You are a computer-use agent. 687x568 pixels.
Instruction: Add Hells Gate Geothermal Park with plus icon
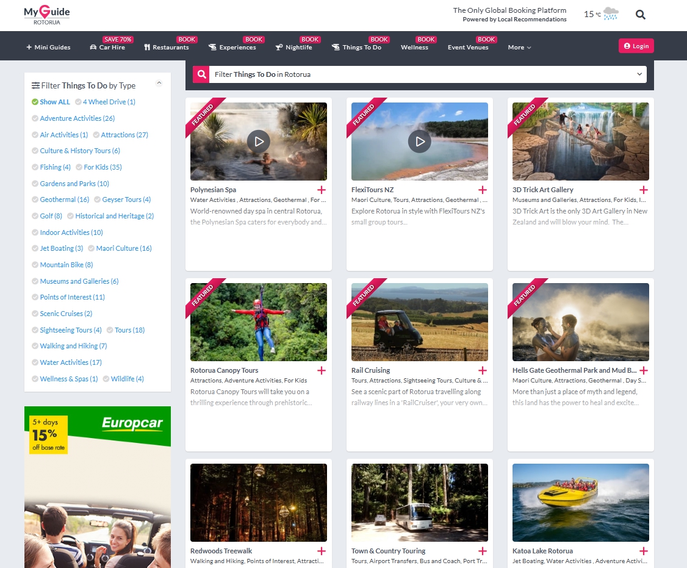(644, 370)
